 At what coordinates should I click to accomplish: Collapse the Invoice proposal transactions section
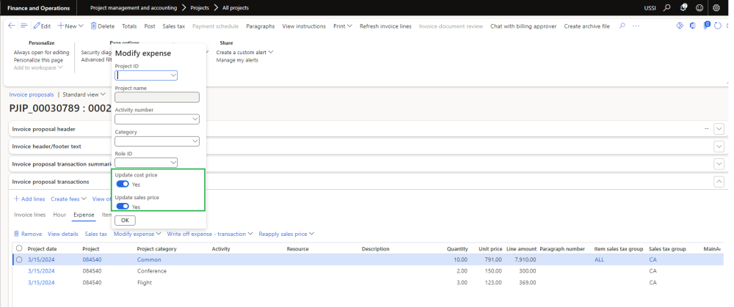point(719,182)
